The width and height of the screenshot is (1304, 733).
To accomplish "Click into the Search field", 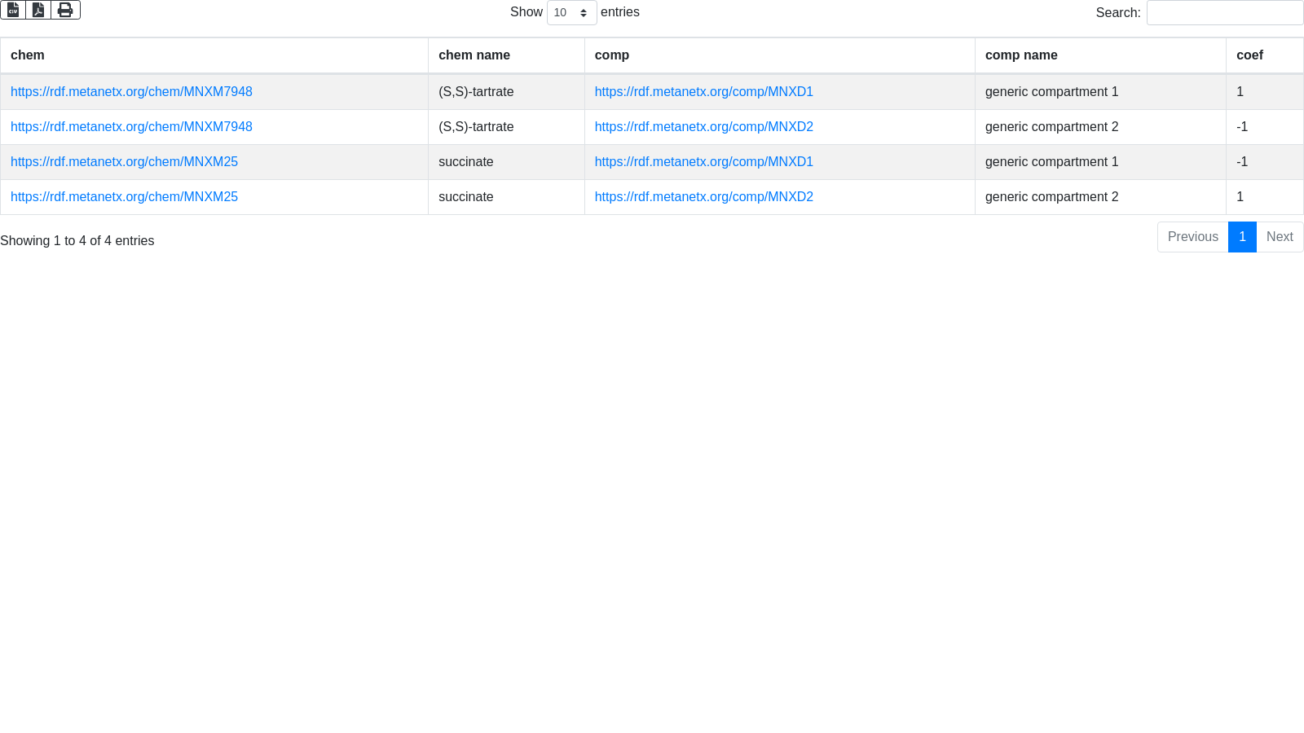I will pos(1224,13).
